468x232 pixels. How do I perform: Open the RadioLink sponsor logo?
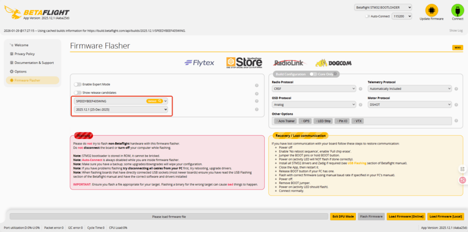(x=289, y=63)
